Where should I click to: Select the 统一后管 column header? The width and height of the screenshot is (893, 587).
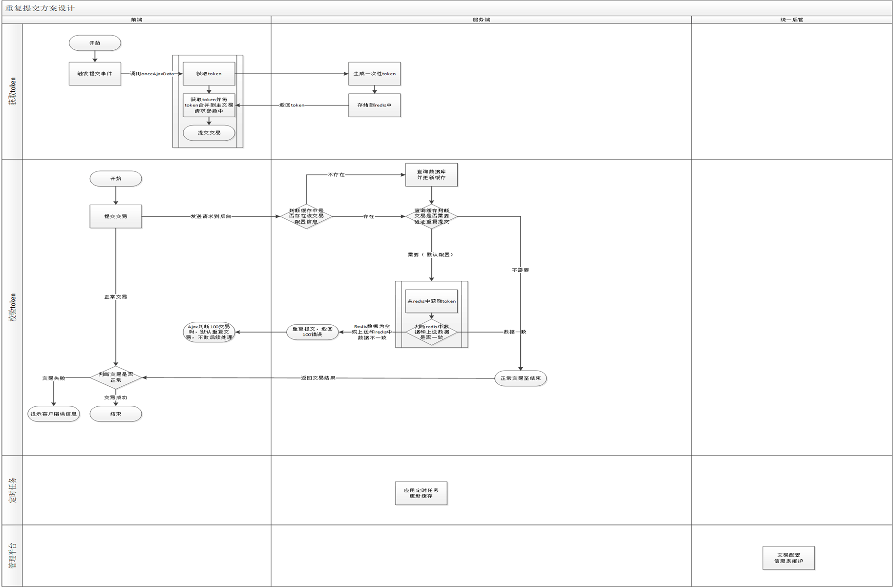791,20
